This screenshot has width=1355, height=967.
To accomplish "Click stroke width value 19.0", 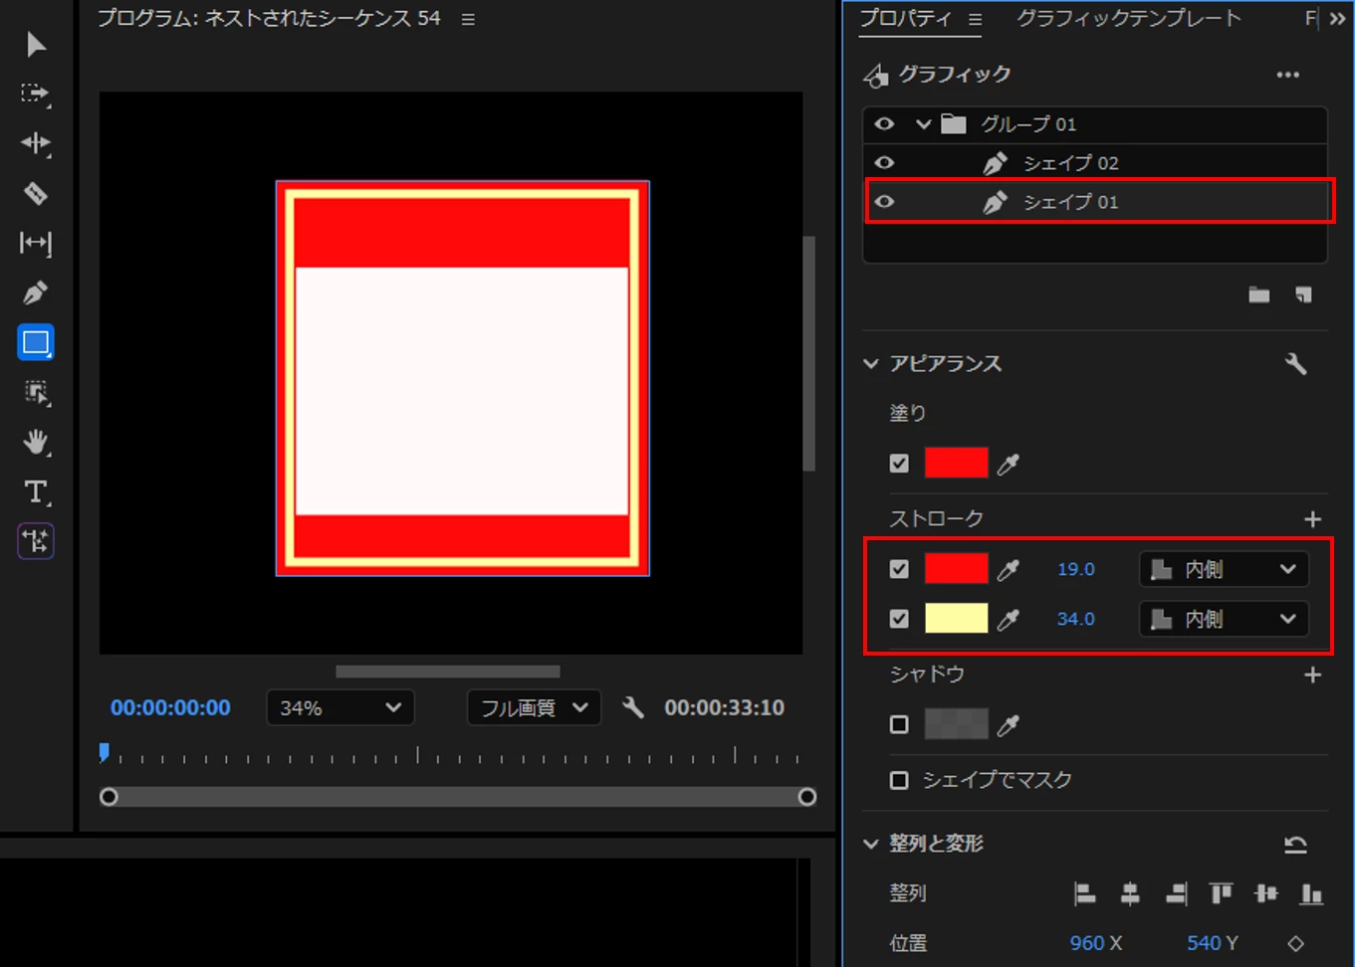I will (1076, 569).
